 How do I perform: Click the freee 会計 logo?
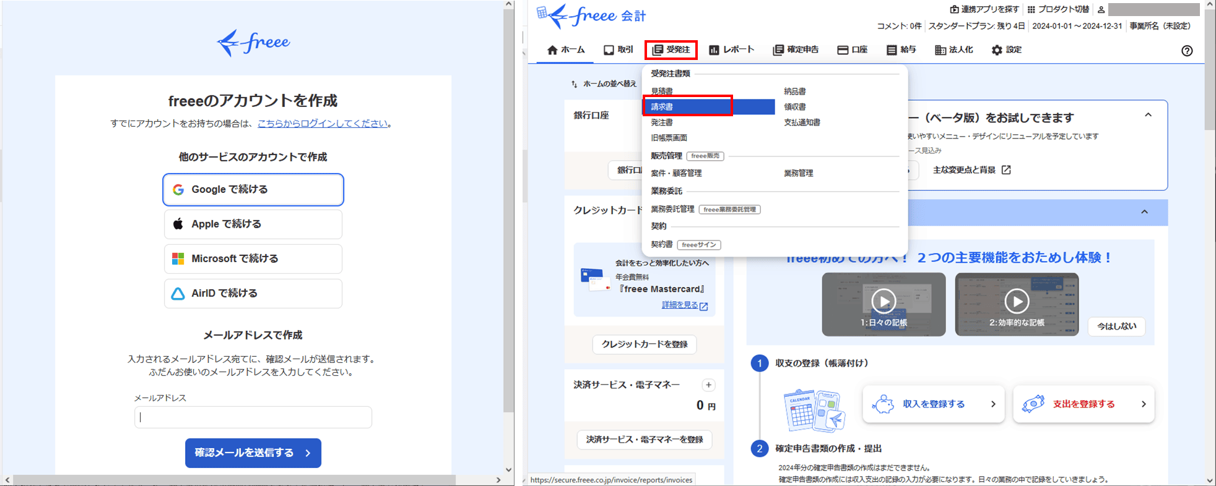tap(591, 16)
